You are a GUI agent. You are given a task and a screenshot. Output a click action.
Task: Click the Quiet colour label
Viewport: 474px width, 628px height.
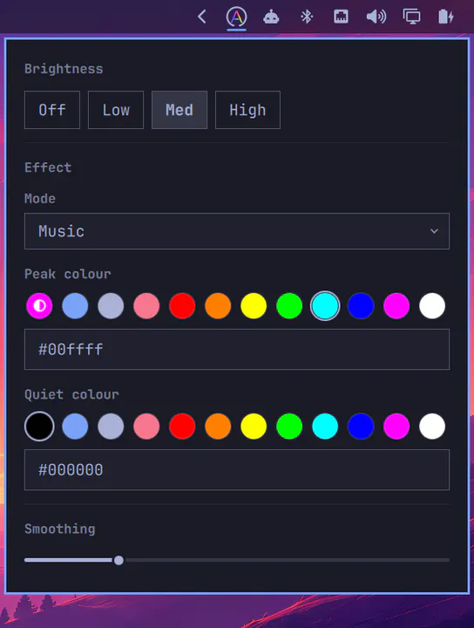tap(71, 394)
